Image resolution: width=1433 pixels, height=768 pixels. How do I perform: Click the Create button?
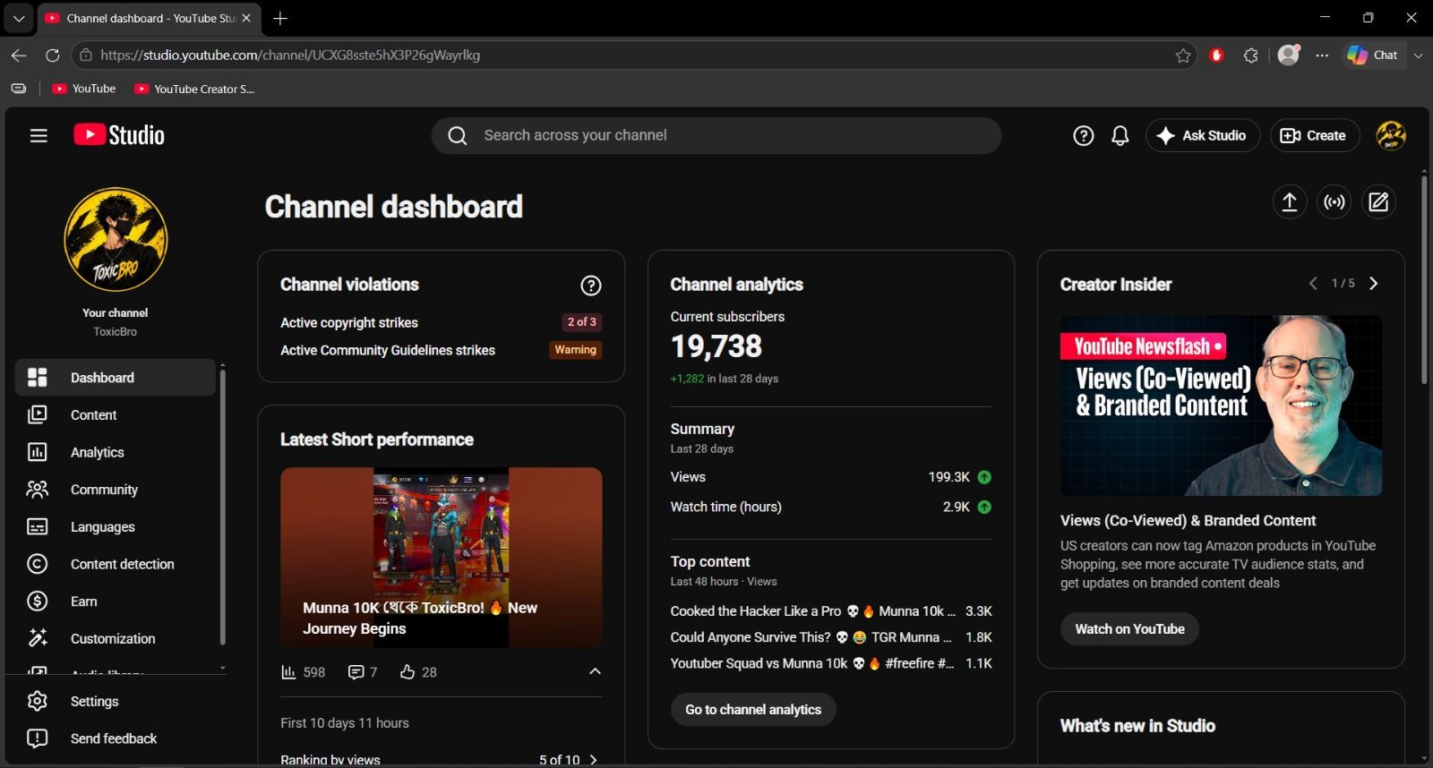pyautogui.click(x=1315, y=135)
